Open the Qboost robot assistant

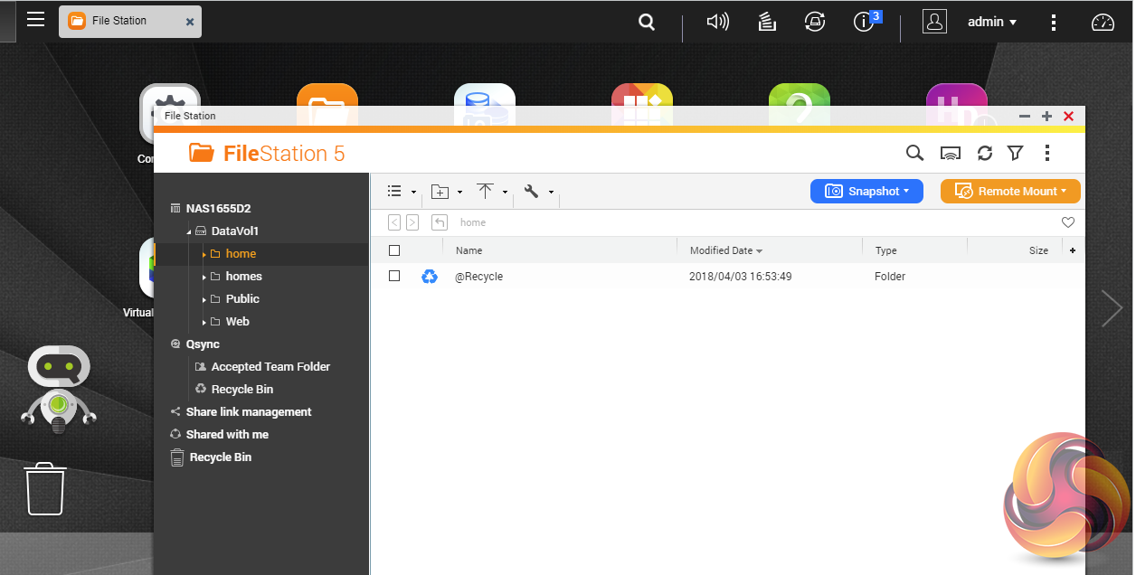[x=59, y=389]
